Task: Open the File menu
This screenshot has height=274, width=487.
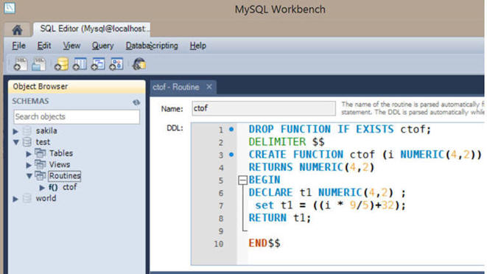Action: (19, 46)
